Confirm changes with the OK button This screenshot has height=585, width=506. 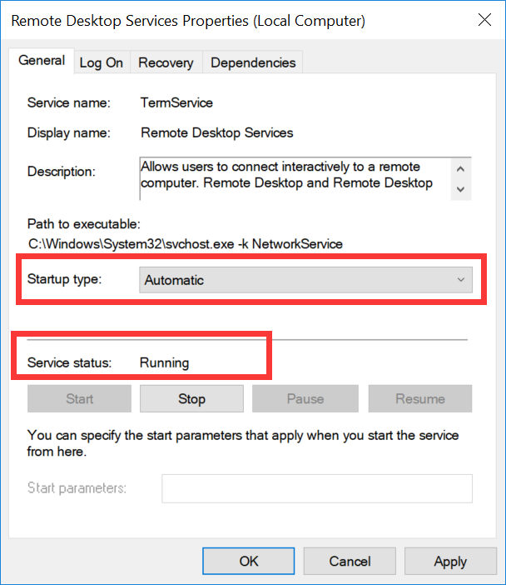[x=249, y=561]
